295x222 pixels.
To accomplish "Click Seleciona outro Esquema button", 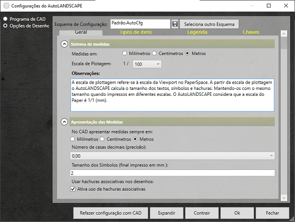I will [x=209, y=24].
